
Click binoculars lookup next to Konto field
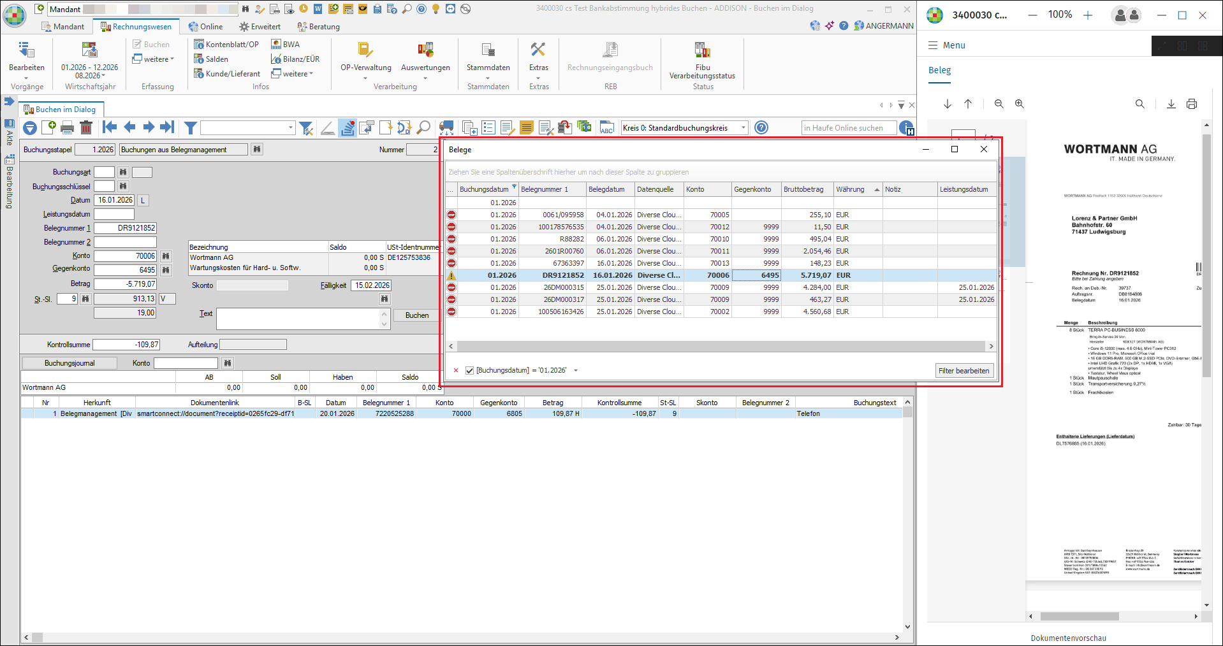pos(166,256)
